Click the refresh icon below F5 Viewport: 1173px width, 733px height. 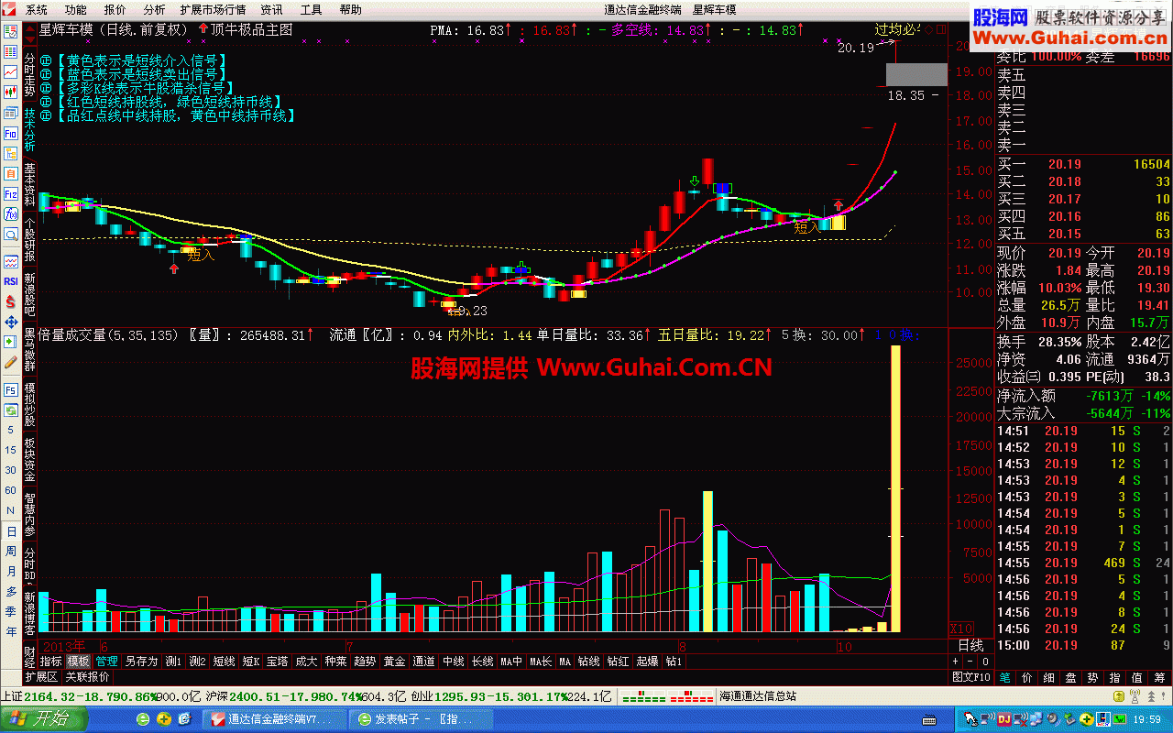(x=11, y=409)
